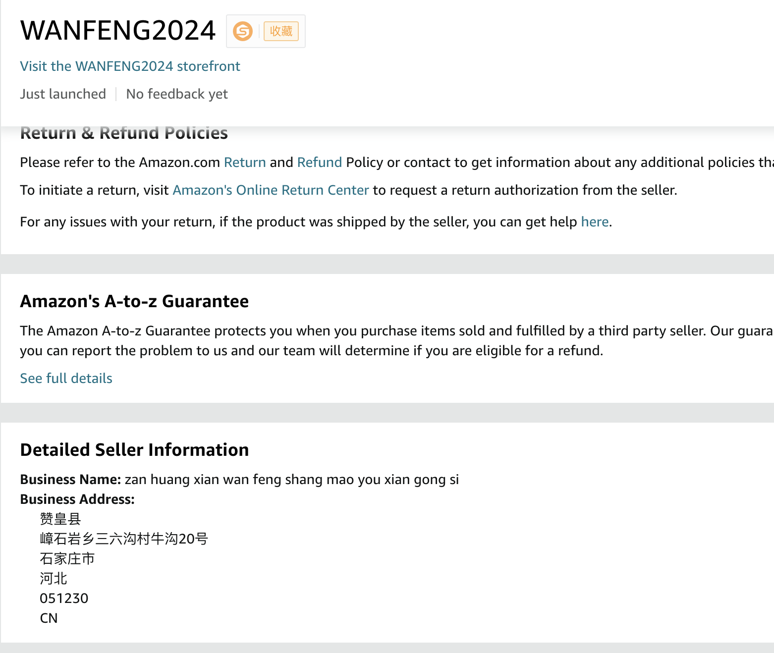Visit the WANFENG2024 storefront link
The image size is (774, 653).
point(130,66)
